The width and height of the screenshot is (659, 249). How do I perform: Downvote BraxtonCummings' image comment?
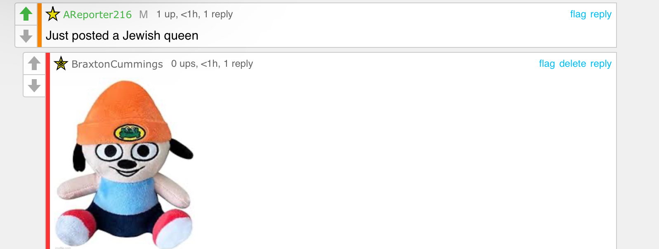[x=34, y=86]
